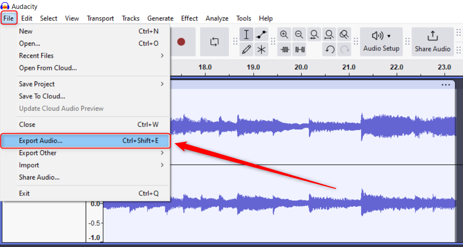Click the timeline ruler at 22.0
The height and width of the screenshot is (247, 463).
[x=397, y=67]
